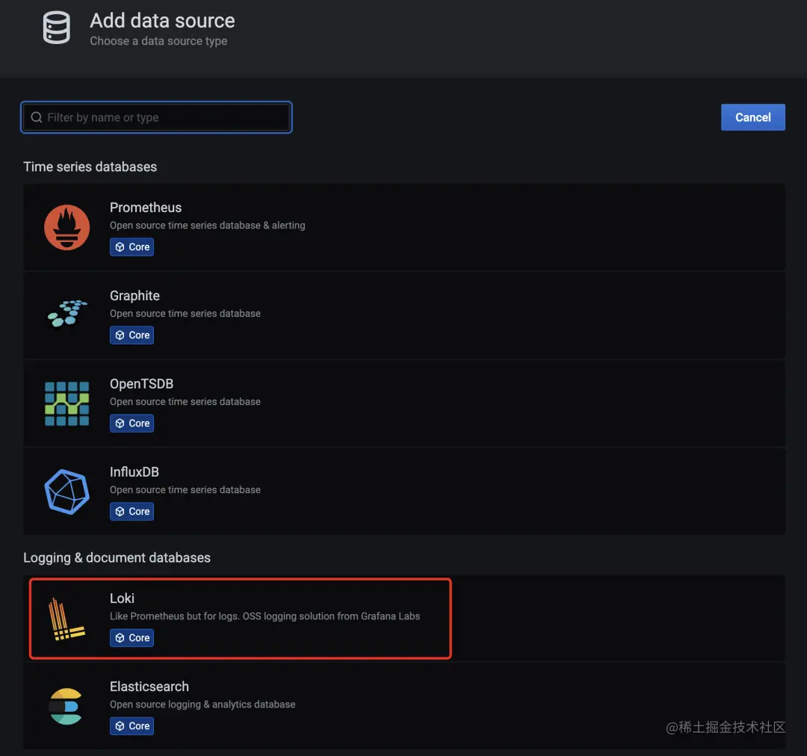The height and width of the screenshot is (756, 807).
Task: Click the 'Logging & document databases' heading
Action: [117, 558]
